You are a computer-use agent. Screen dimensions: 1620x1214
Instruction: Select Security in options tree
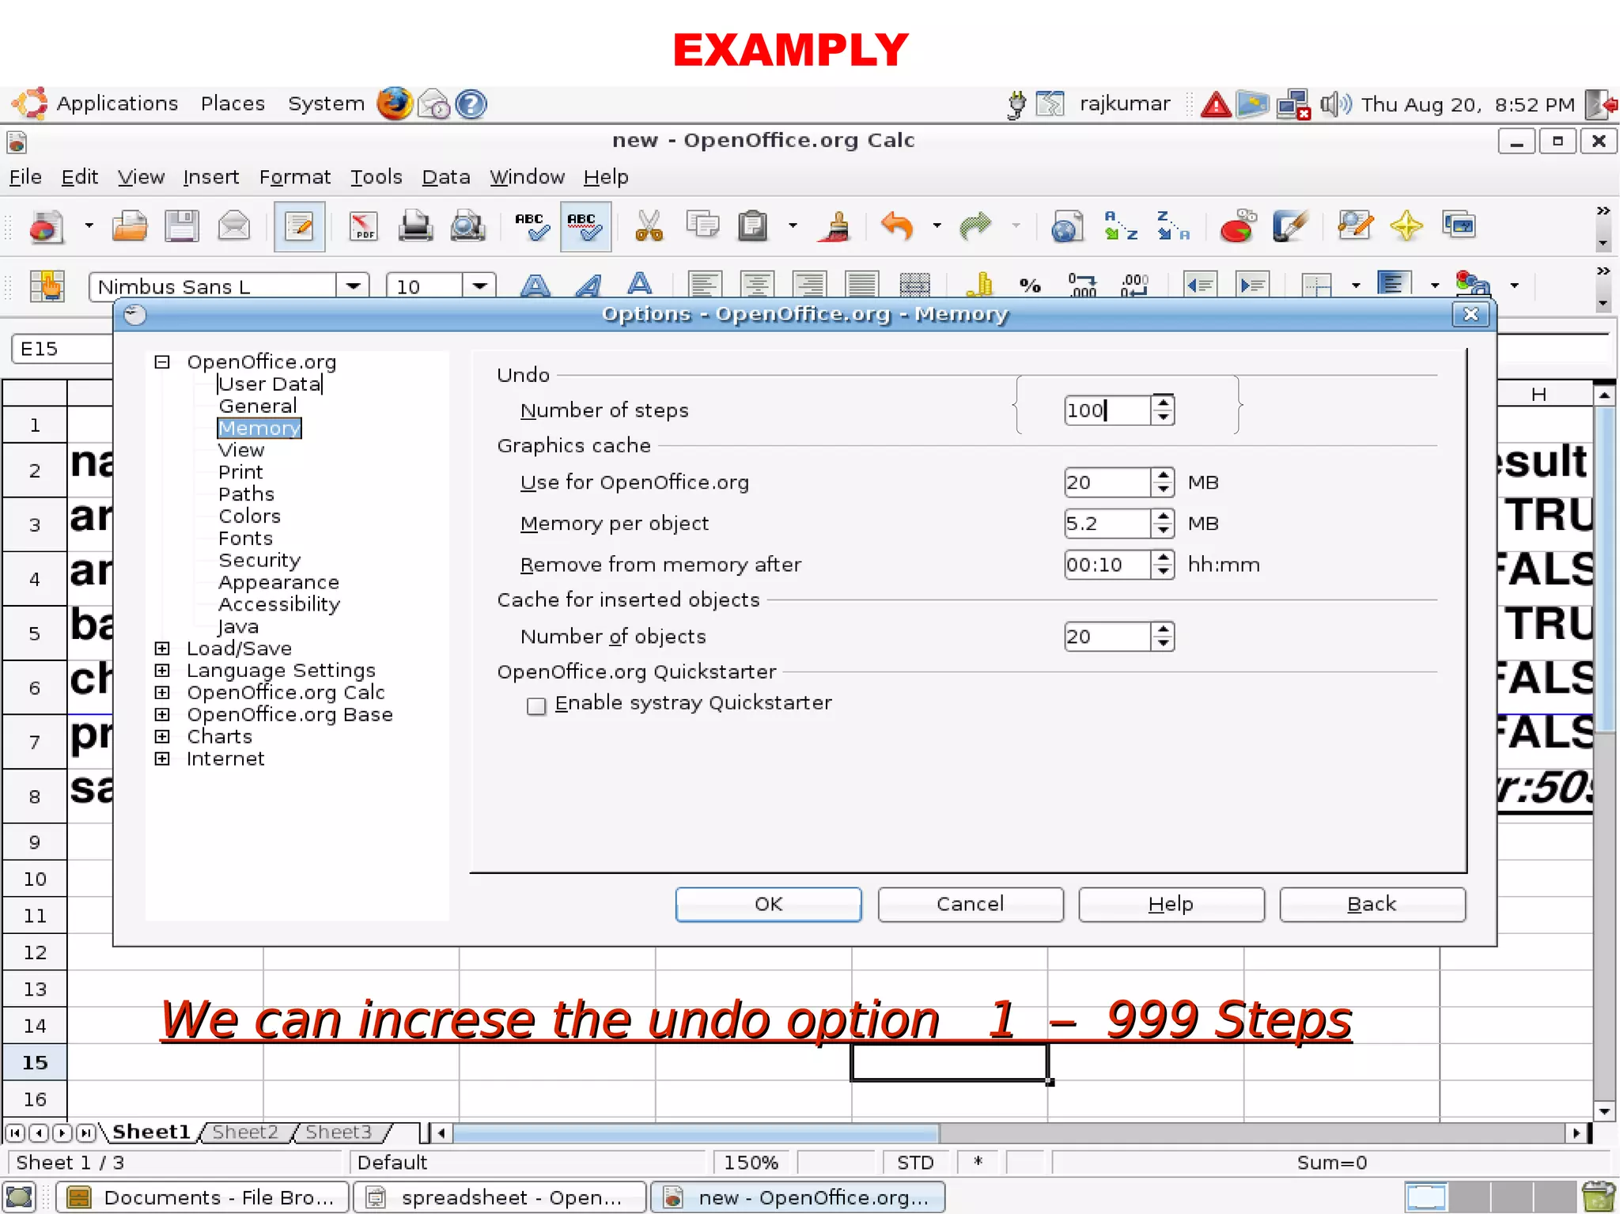(x=259, y=560)
